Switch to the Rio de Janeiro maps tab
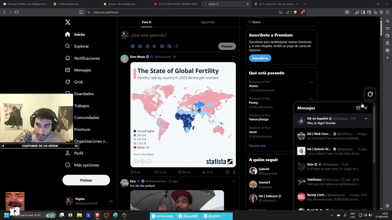The width and height of the screenshot is (392, 220). pos(277,4)
